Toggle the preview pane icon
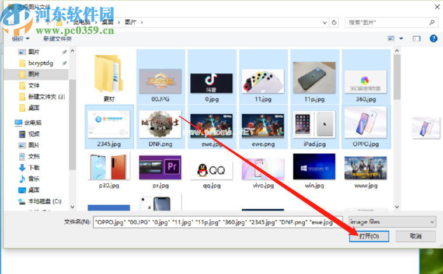This screenshot has height=274, width=443. point(417,38)
